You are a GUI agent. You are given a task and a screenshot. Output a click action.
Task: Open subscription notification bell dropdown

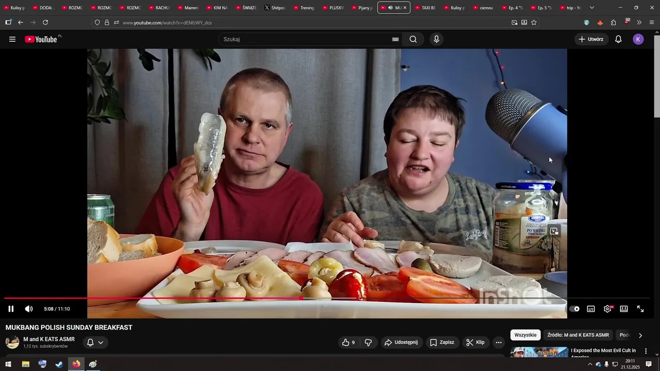point(95,342)
